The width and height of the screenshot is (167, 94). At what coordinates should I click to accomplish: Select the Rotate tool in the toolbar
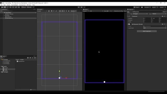click(x=8, y=7)
